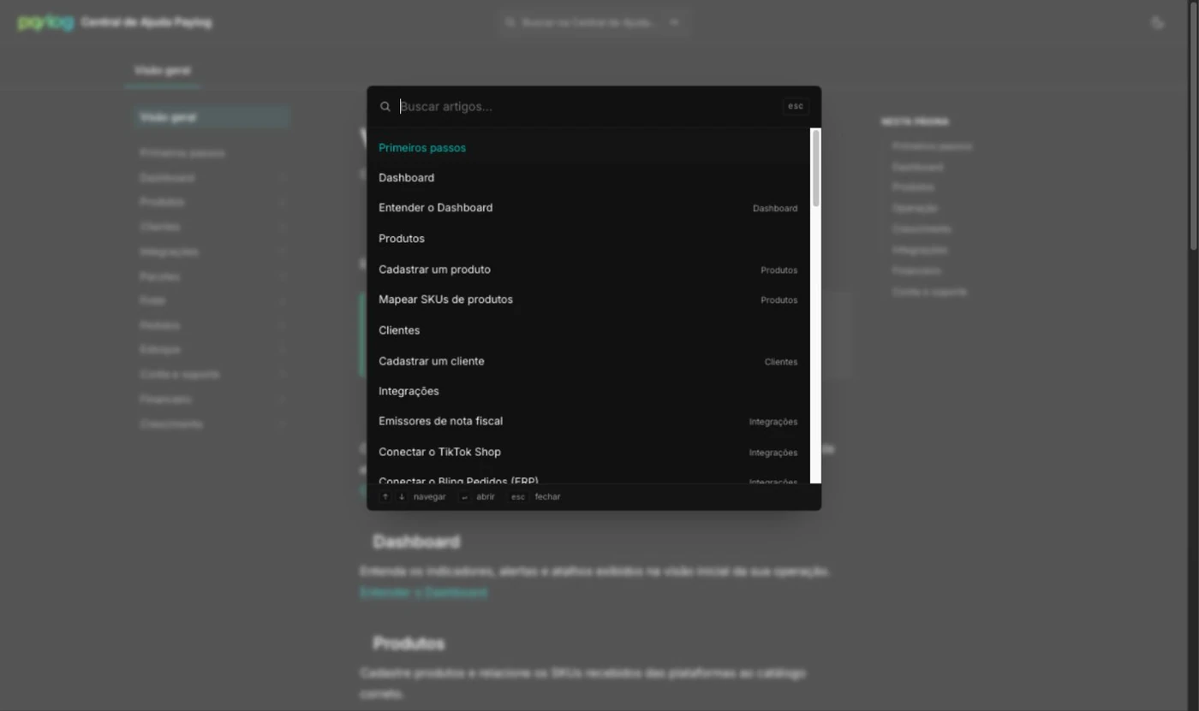Click the up-arrow key hint in the dialog footer
1199x711 pixels.
pos(385,497)
